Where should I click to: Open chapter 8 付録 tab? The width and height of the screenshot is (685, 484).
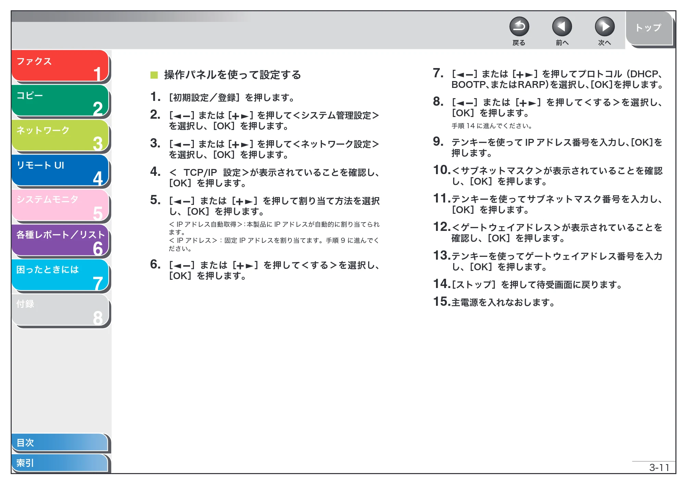click(x=60, y=310)
